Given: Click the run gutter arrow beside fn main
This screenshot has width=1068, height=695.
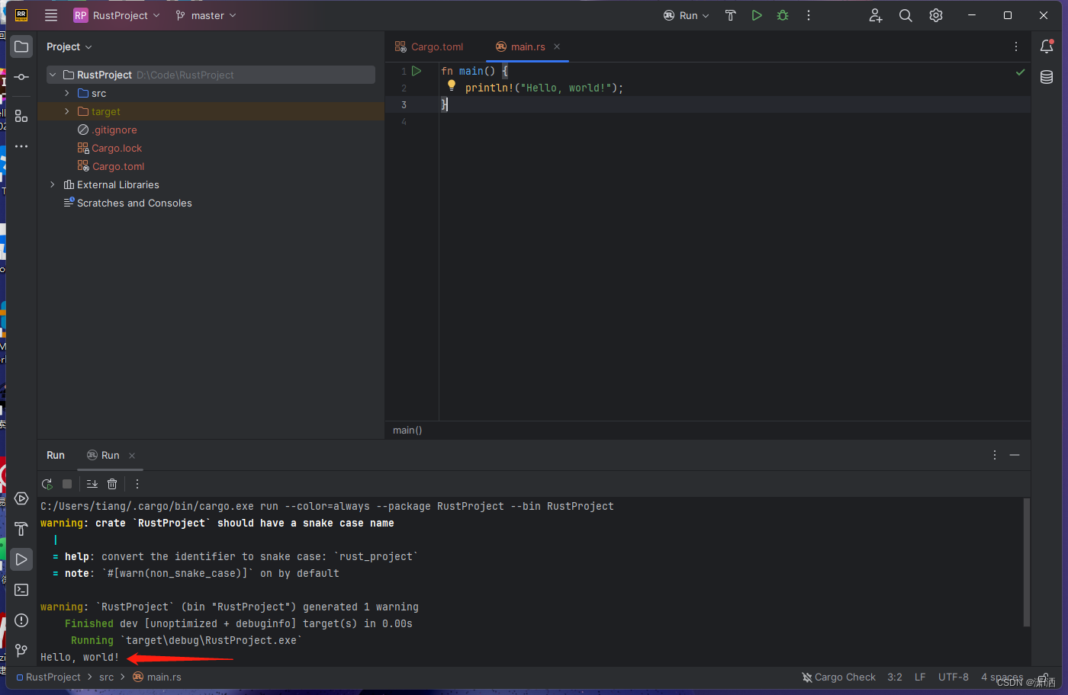Looking at the screenshot, I should (417, 71).
